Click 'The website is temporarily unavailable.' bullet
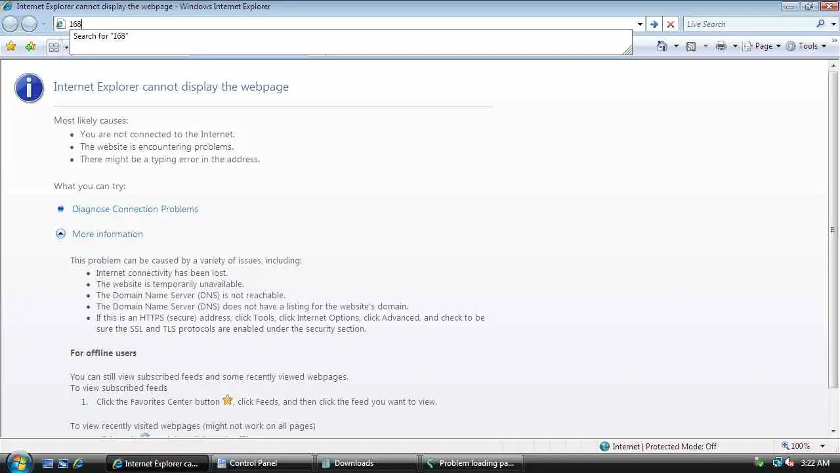This screenshot has width=840, height=473. (170, 284)
